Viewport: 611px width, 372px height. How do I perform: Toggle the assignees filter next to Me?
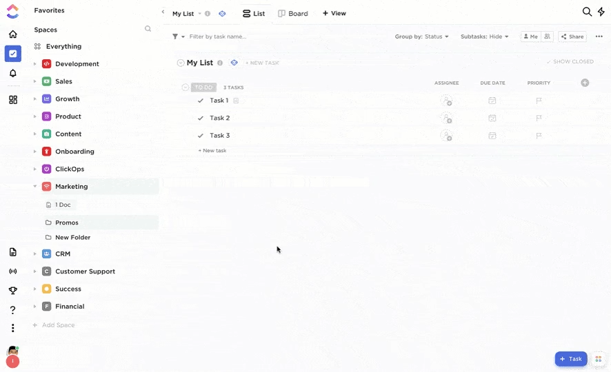[547, 37]
